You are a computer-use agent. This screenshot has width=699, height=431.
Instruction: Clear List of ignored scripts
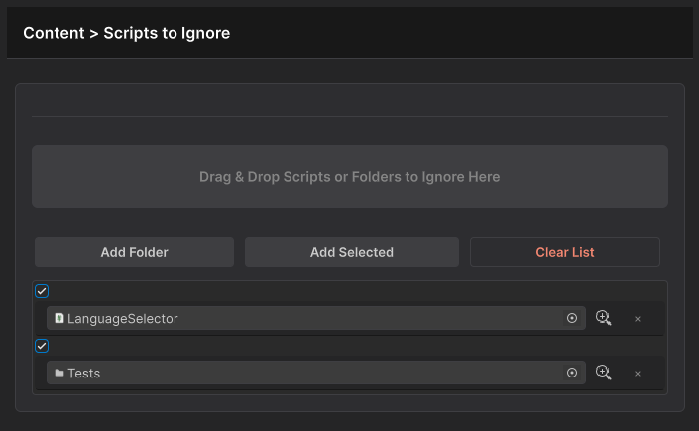click(564, 252)
